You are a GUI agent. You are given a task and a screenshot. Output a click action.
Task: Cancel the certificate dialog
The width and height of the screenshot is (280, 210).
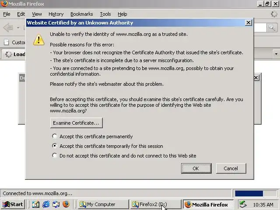pos(231,168)
